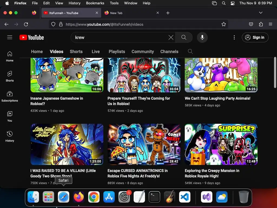
Task: Reload the current page
Action: point(26,24)
